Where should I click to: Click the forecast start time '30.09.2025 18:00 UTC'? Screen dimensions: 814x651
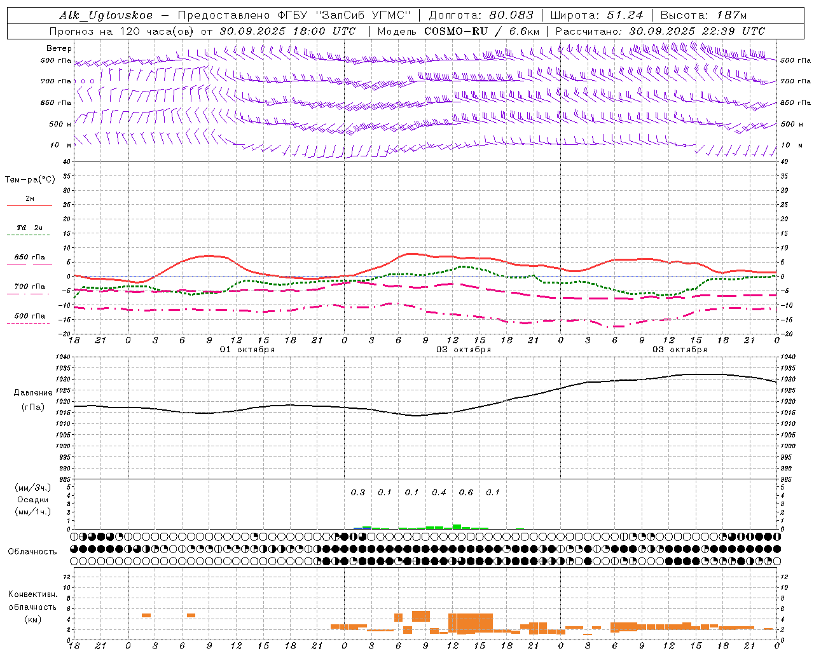288,31
